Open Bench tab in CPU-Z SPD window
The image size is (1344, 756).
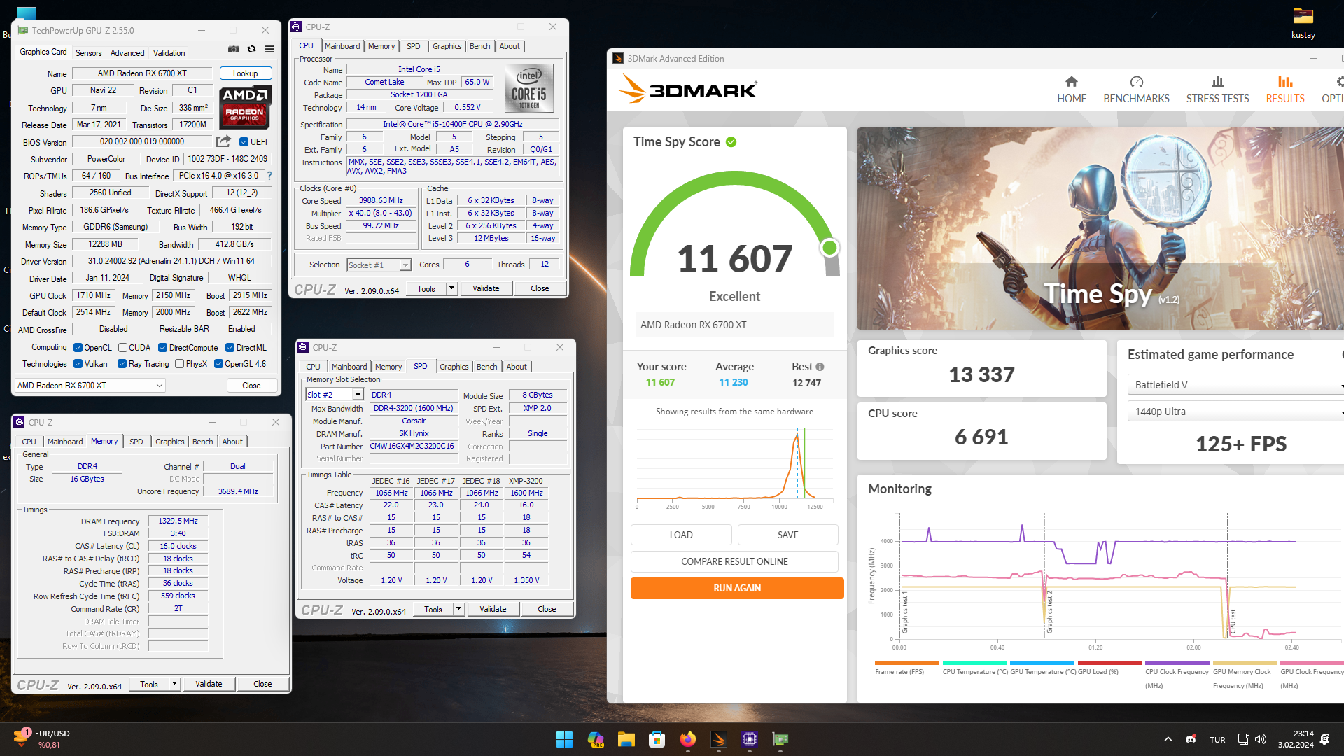[487, 367]
